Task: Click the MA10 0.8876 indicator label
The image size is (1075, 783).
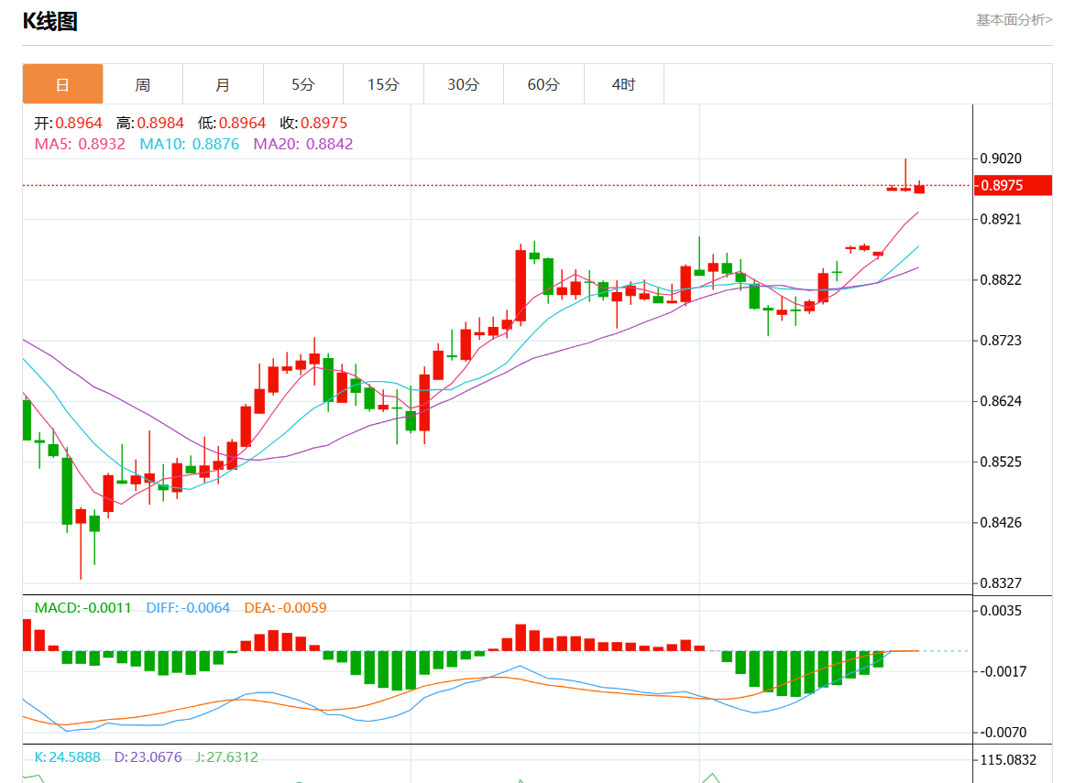Action: point(189,144)
